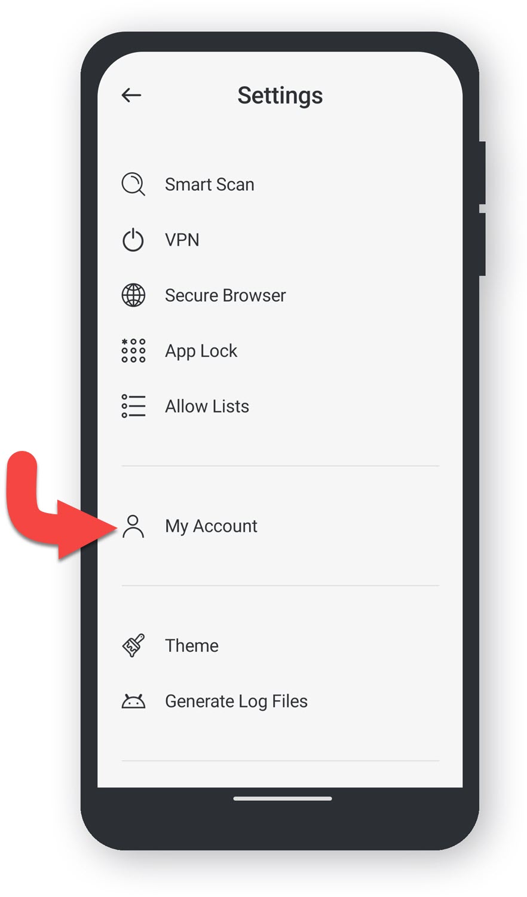Click the Secure Browser globe icon
The height and width of the screenshot is (897, 527).
[x=133, y=295]
